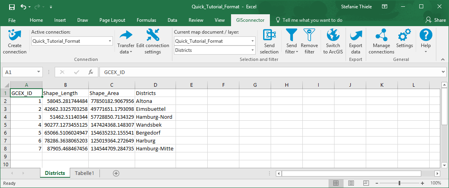Expand the Transfer data dropdown arrow

point(131,52)
